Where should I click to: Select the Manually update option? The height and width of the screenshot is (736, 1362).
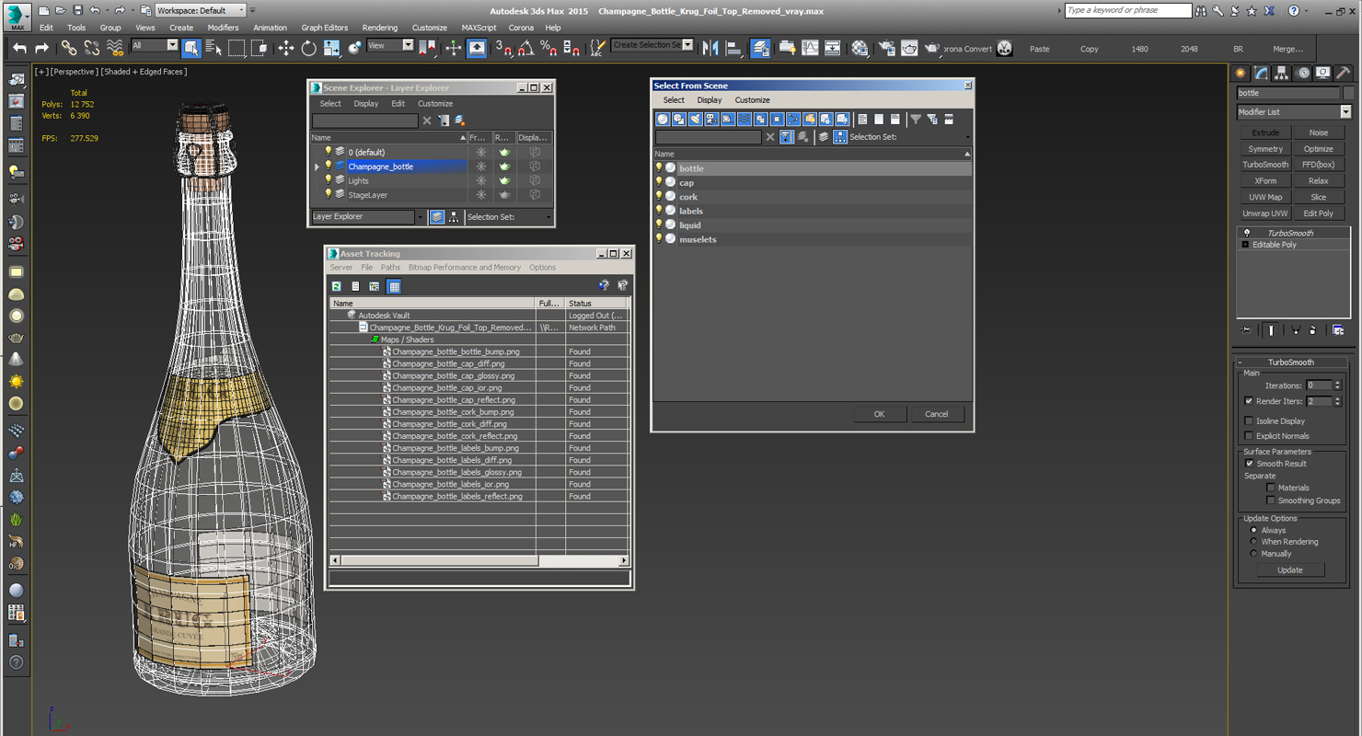coord(1253,554)
